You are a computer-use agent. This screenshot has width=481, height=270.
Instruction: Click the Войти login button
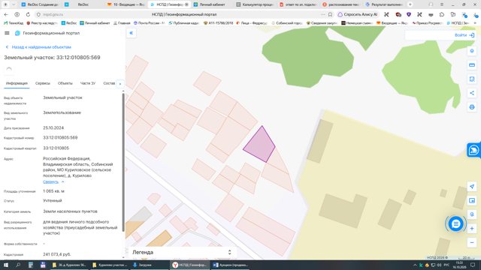[464, 35]
